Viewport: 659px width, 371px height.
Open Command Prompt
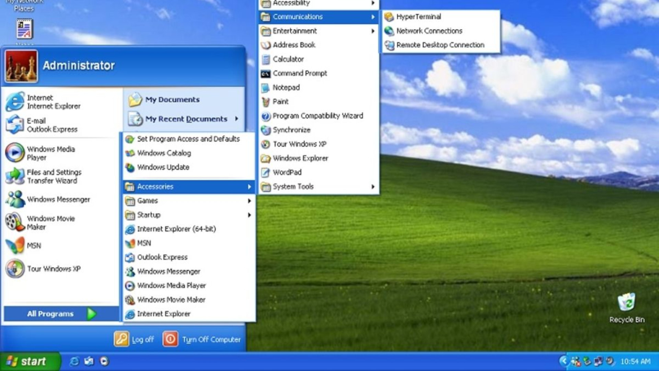[300, 73]
